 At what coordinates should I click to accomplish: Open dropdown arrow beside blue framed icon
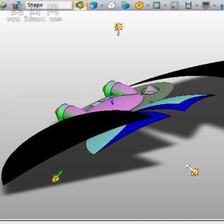(165, 6)
